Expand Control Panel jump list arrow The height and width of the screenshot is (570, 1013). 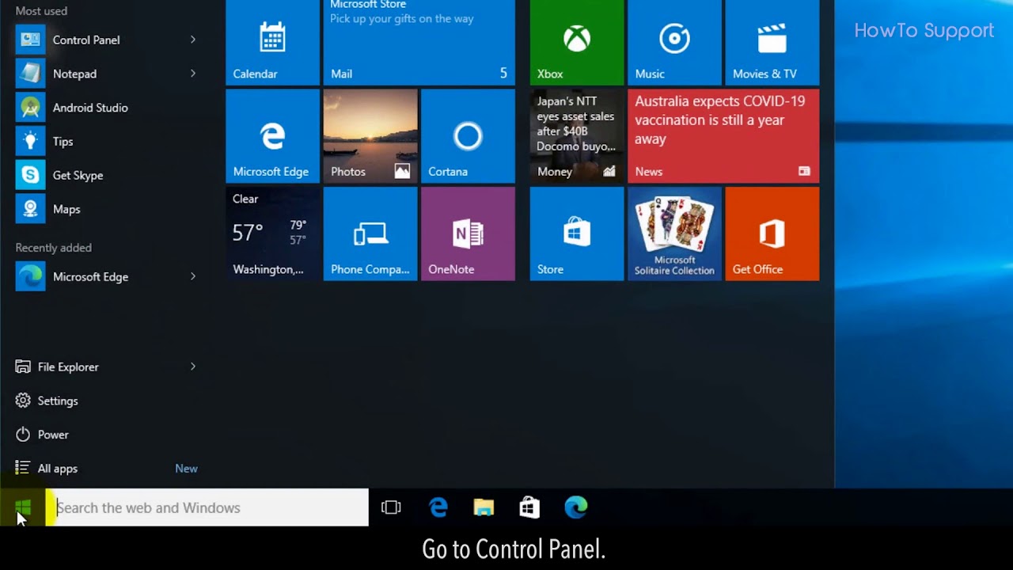[192, 40]
